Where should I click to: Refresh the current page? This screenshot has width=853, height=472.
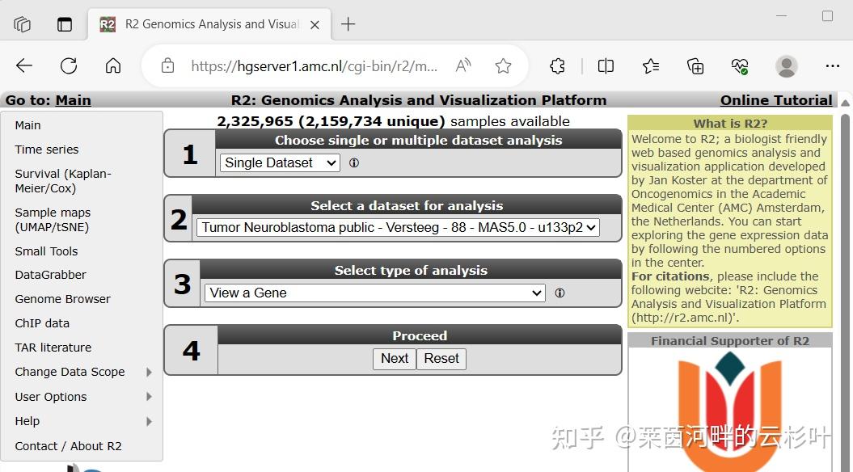[x=69, y=65]
